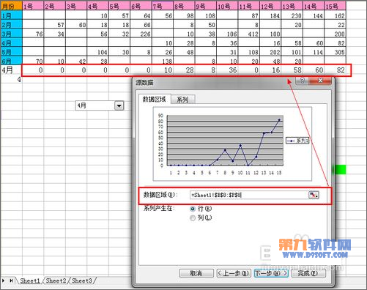The height and width of the screenshot is (290, 367).
Task: Select cell with value 305
Action: pos(335,52)
